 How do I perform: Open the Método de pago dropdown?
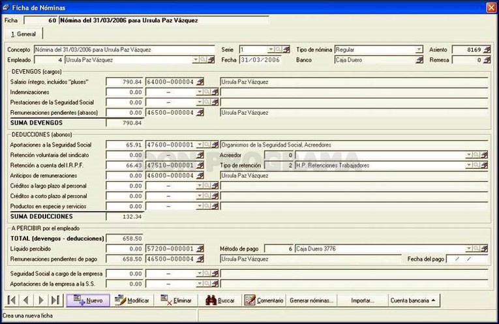pyautogui.click(x=469, y=248)
